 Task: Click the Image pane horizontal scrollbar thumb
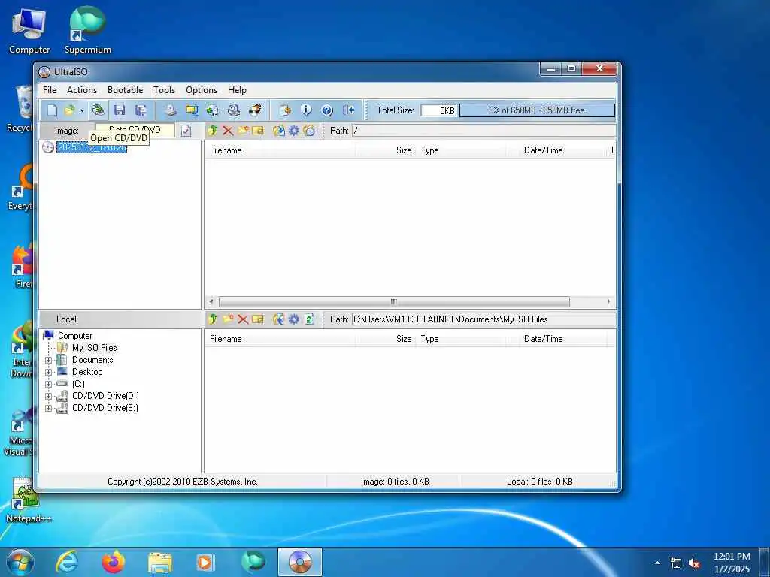pyautogui.click(x=394, y=301)
